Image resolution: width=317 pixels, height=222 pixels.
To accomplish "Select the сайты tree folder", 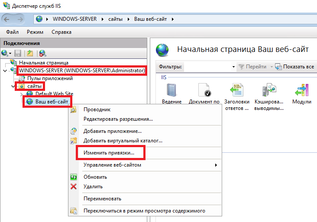I will coord(34,86).
